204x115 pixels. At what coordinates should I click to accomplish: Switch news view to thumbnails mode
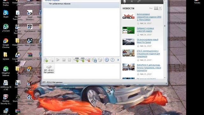click(x=156, y=8)
